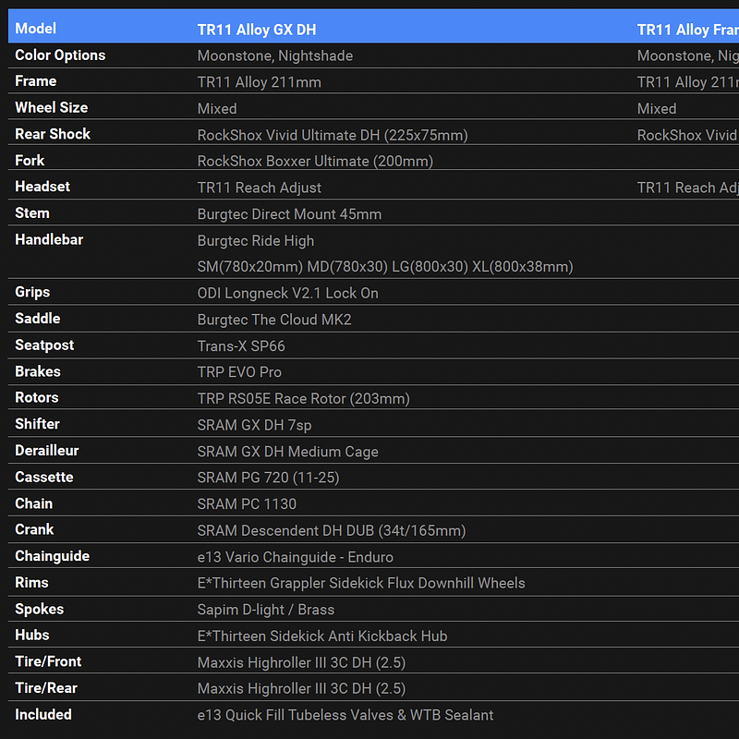739x739 pixels.
Task: Select 'E*Thirteen Sidekick Anti Kickback Hub' value
Action: coord(322,636)
